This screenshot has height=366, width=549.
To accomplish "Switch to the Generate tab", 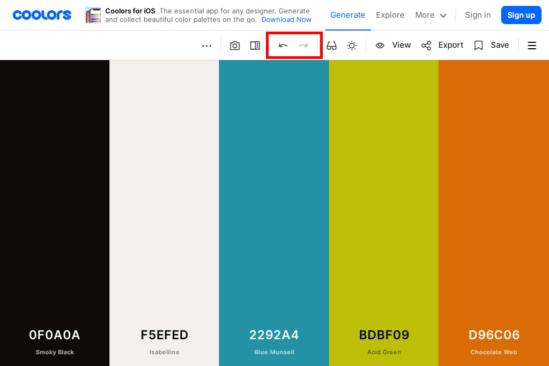I will point(347,15).
